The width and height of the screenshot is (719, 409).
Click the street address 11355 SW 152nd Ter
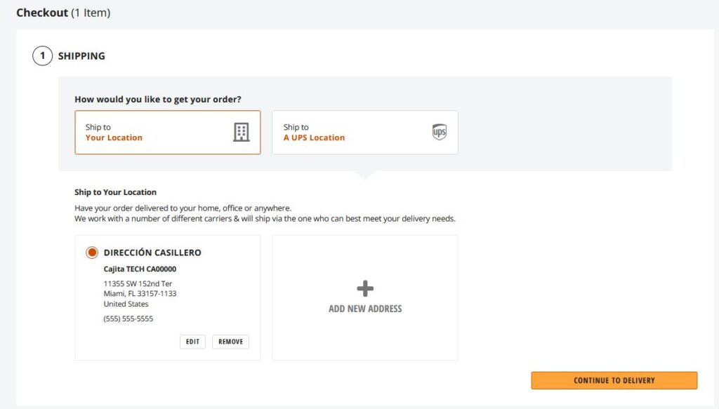[138, 283]
